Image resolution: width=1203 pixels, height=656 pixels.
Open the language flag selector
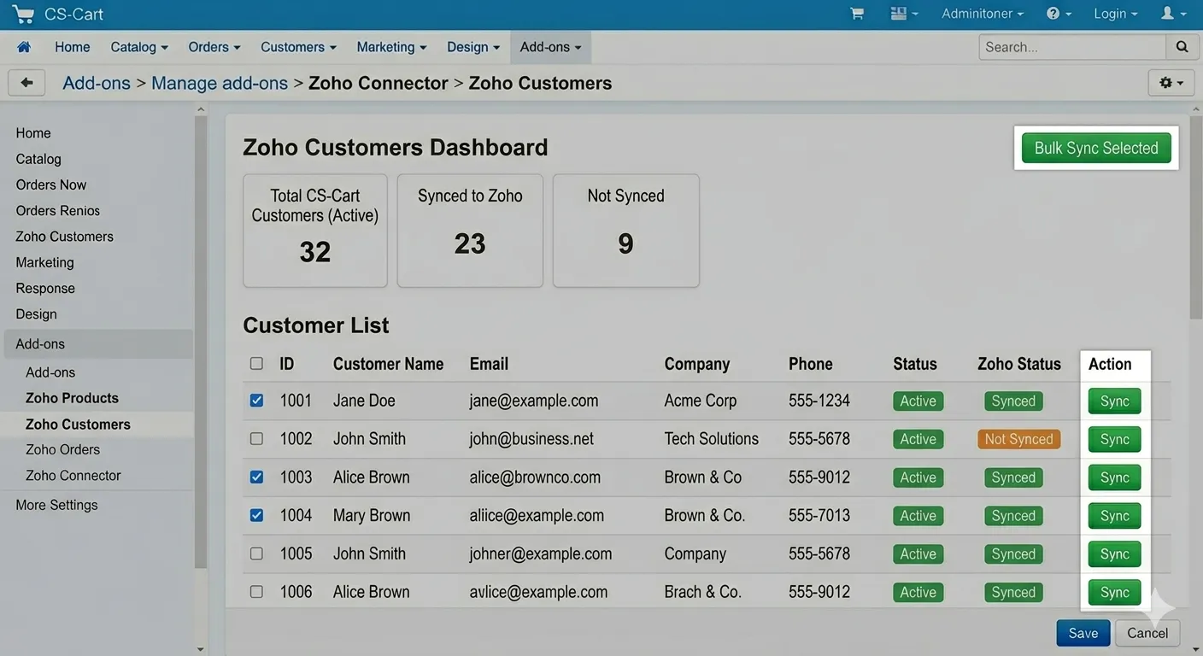tap(904, 14)
